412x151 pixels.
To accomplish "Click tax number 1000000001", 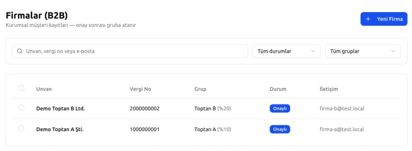I will pos(144,129).
